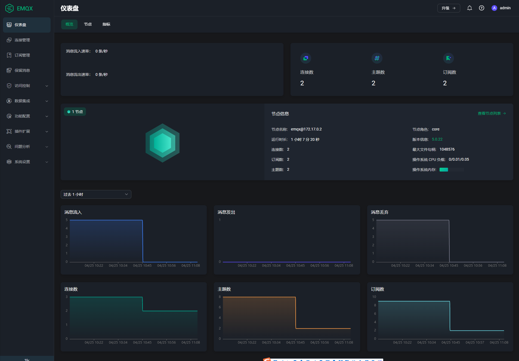This screenshot has width=519, height=361.
Task: Click the EMQX logo
Action: 19,8
